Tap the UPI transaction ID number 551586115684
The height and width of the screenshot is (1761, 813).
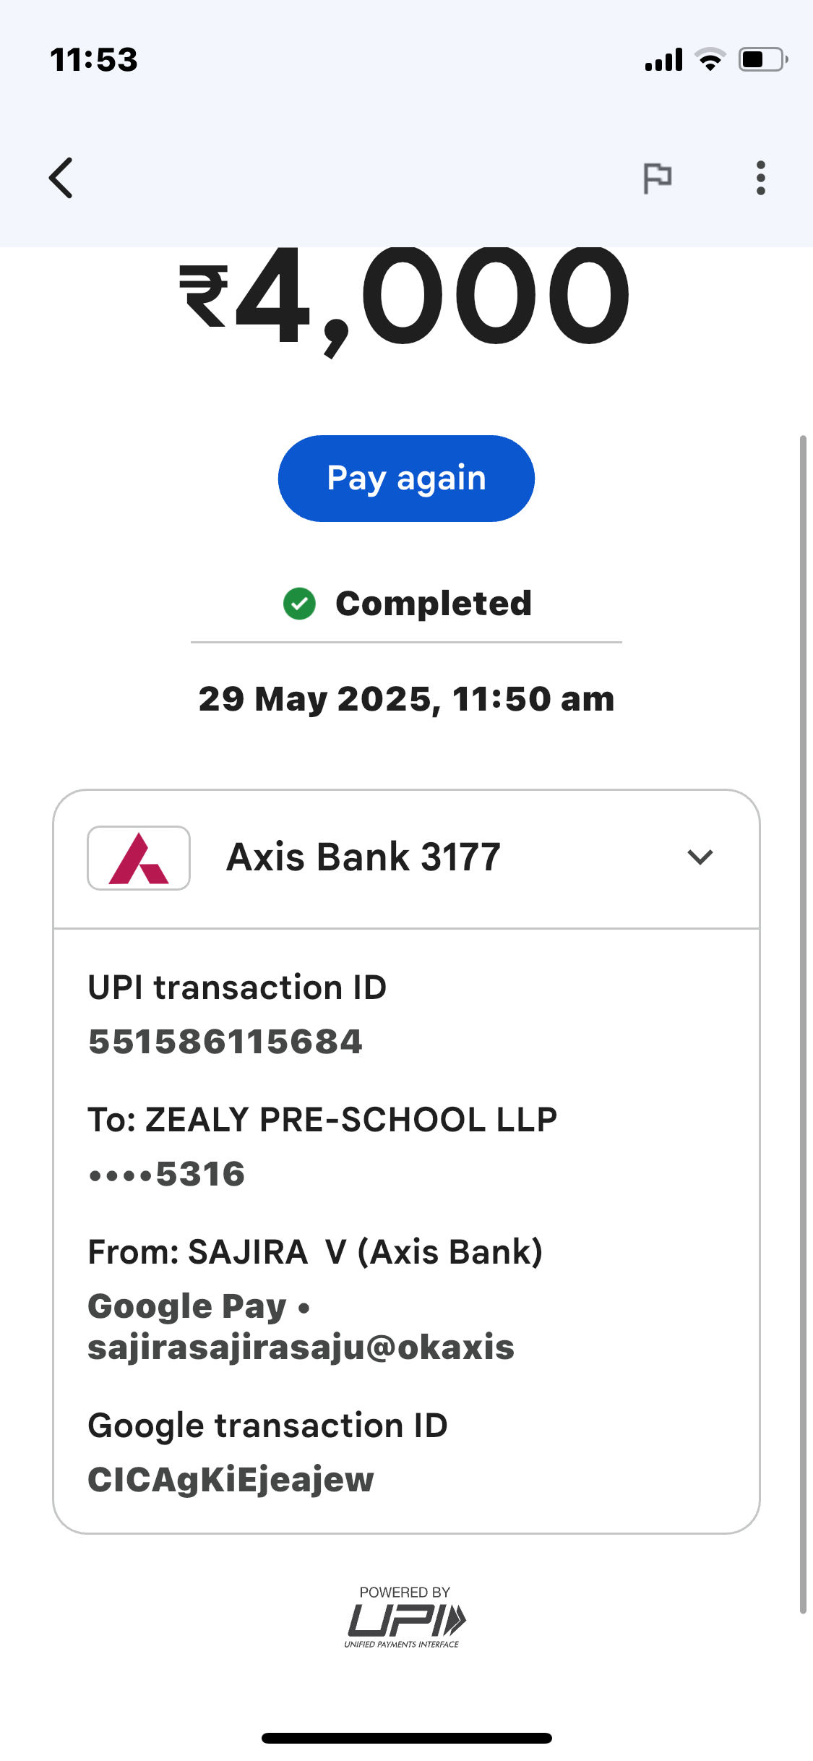tap(225, 1042)
